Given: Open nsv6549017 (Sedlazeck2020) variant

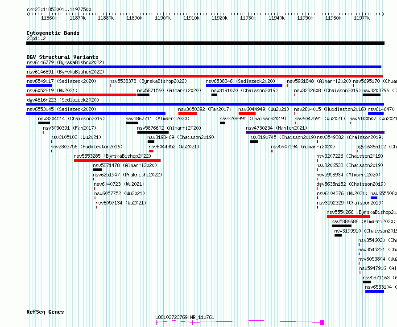Looking at the screenshot, I should (x=62, y=81).
